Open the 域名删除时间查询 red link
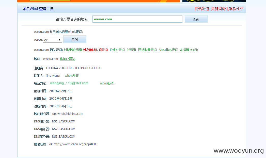 [96, 50]
